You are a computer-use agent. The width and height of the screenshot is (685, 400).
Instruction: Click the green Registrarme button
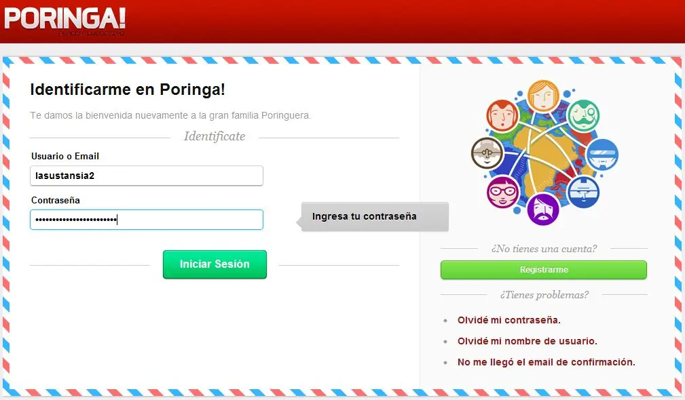click(x=544, y=270)
